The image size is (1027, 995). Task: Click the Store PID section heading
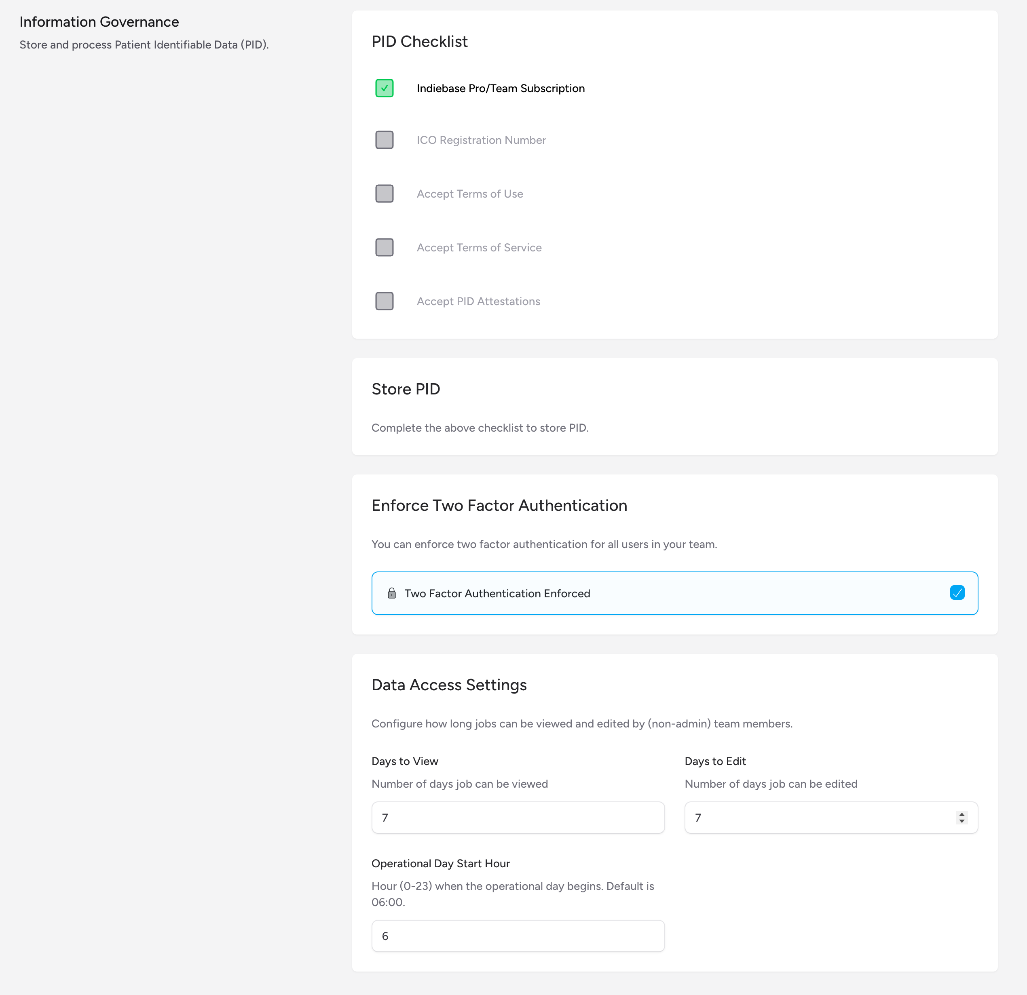coord(406,389)
